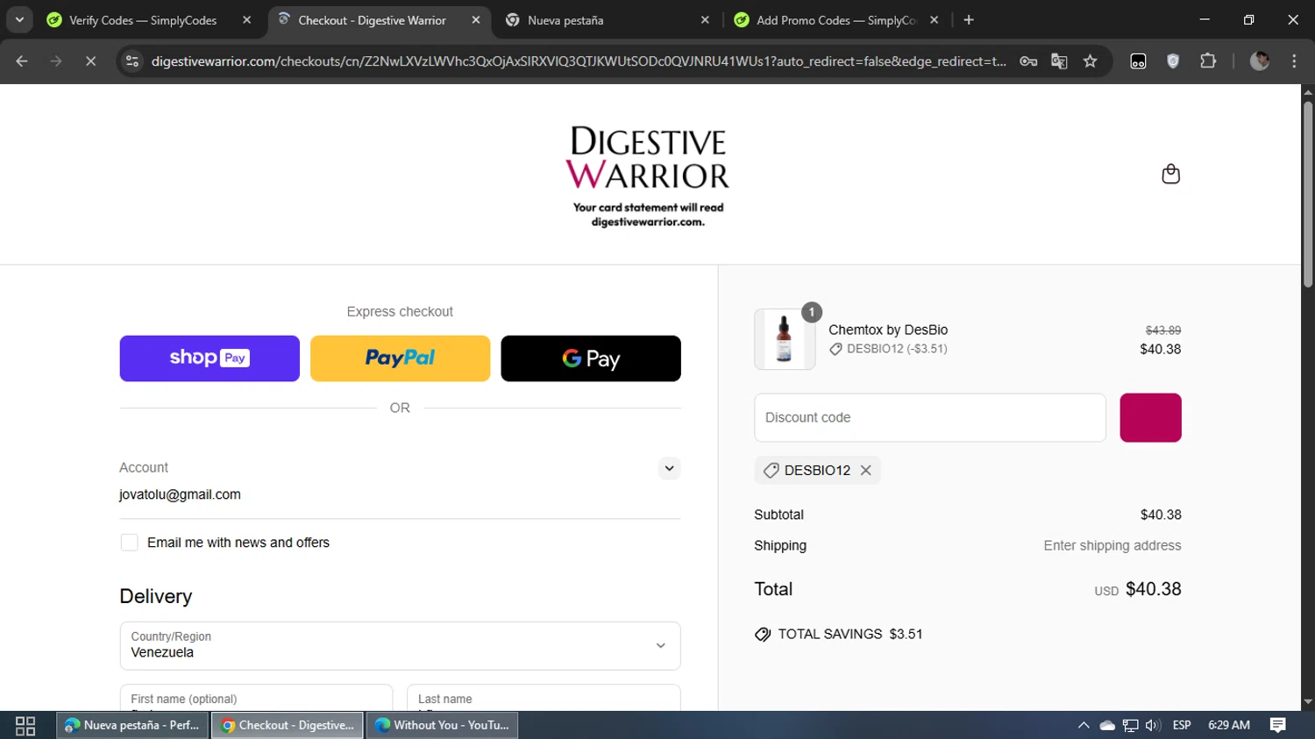This screenshot has width=1315, height=739.
Task: Go forward to the next page
Action: click(56, 61)
